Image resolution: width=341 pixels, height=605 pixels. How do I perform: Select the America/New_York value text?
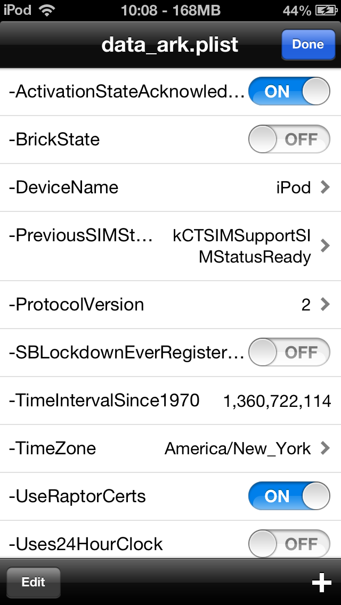pyautogui.click(x=238, y=449)
